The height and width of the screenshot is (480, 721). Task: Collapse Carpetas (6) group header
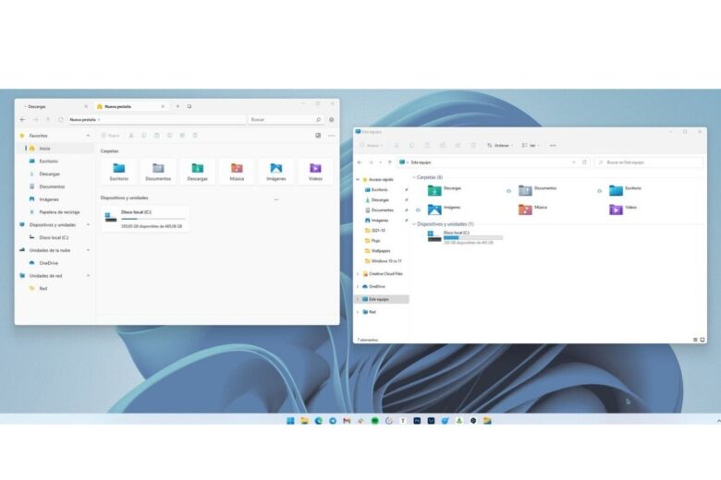[x=414, y=177]
